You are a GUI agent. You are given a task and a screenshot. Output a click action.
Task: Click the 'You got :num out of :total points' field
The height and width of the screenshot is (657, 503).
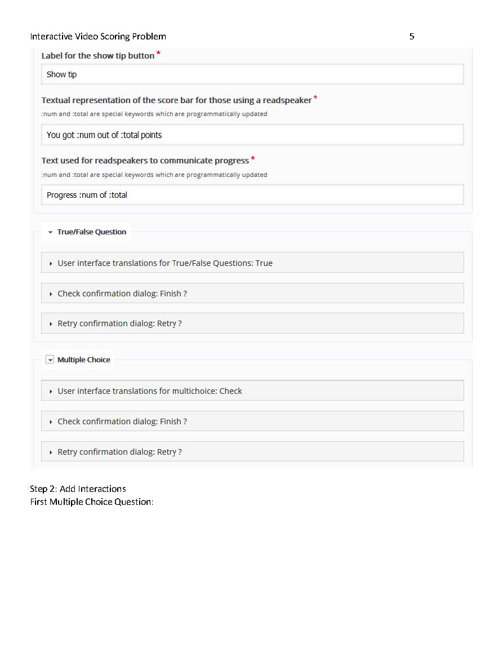click(252, 135)
